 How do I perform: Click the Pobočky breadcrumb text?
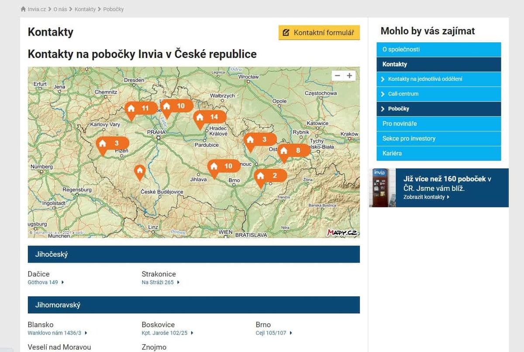click(114, 9)
